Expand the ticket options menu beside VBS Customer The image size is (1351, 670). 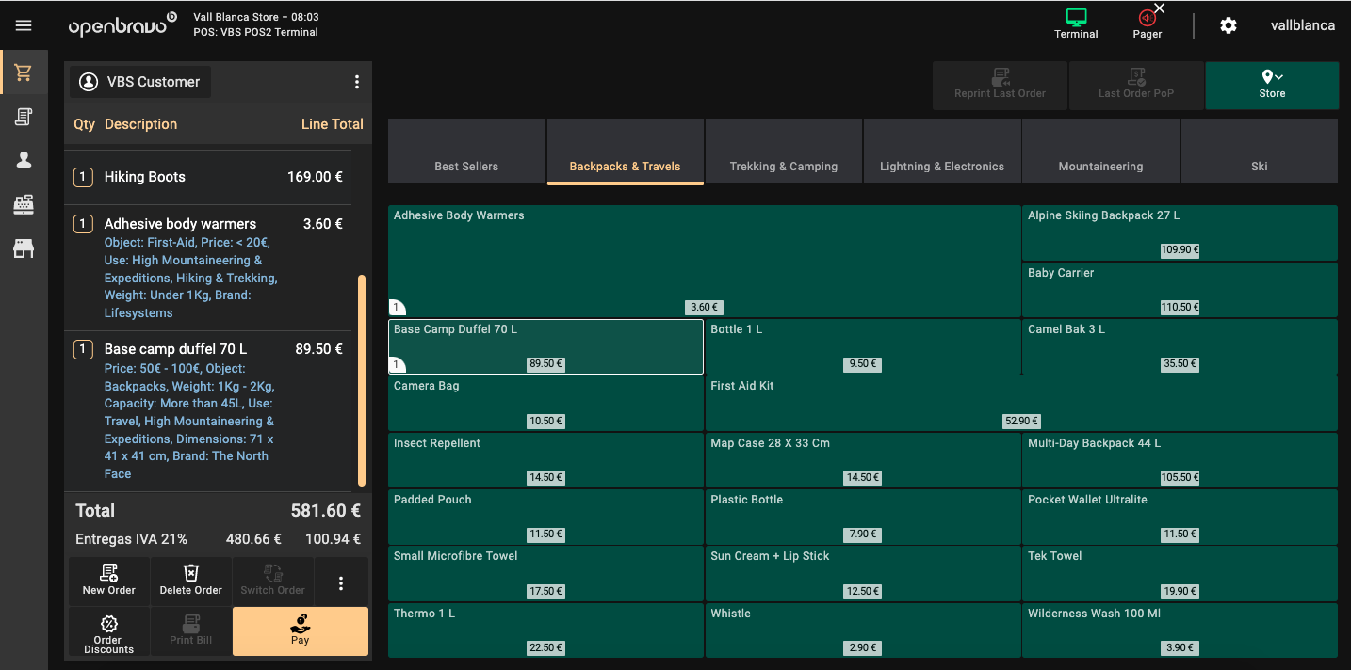pos(356,82)
